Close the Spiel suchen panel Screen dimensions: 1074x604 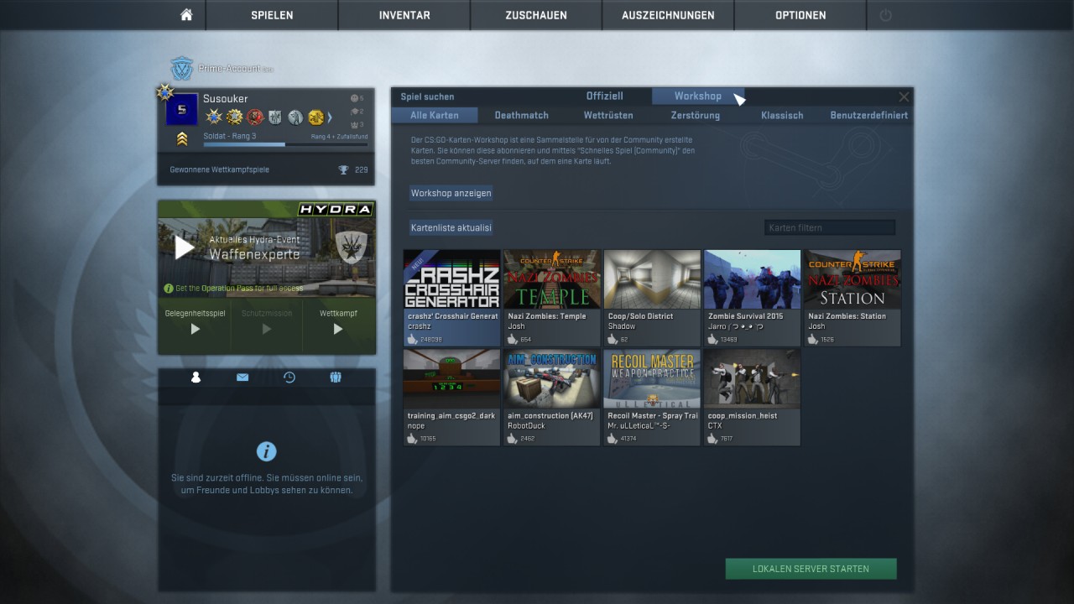(904, 96)
